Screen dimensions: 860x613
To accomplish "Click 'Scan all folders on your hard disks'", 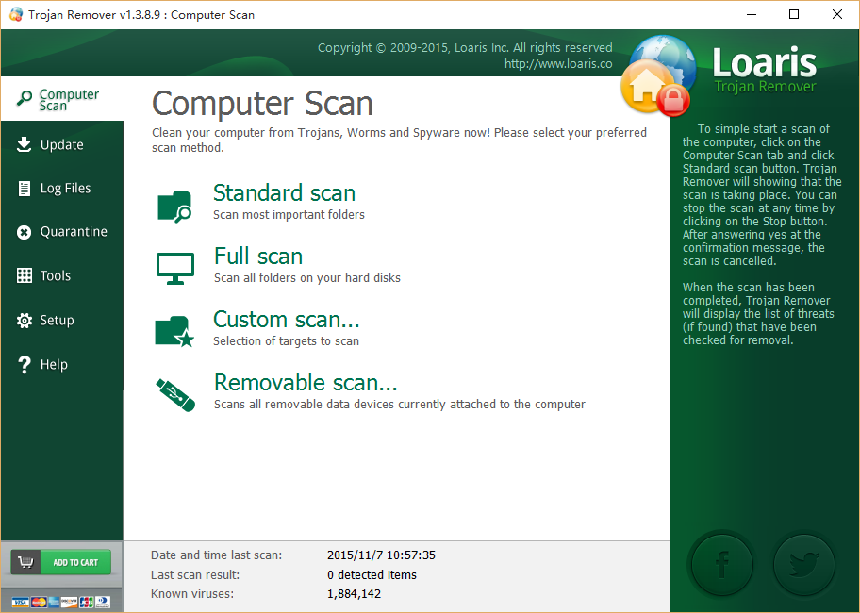I will (307, 278).
